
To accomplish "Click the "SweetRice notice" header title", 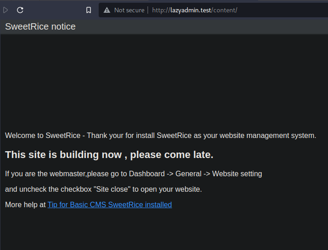I will (40, 26).
